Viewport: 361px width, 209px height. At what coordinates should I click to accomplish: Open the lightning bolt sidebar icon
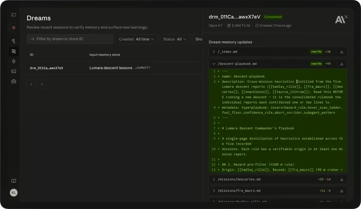(14, 61)
